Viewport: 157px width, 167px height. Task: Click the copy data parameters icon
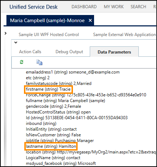tap(39, 62)
